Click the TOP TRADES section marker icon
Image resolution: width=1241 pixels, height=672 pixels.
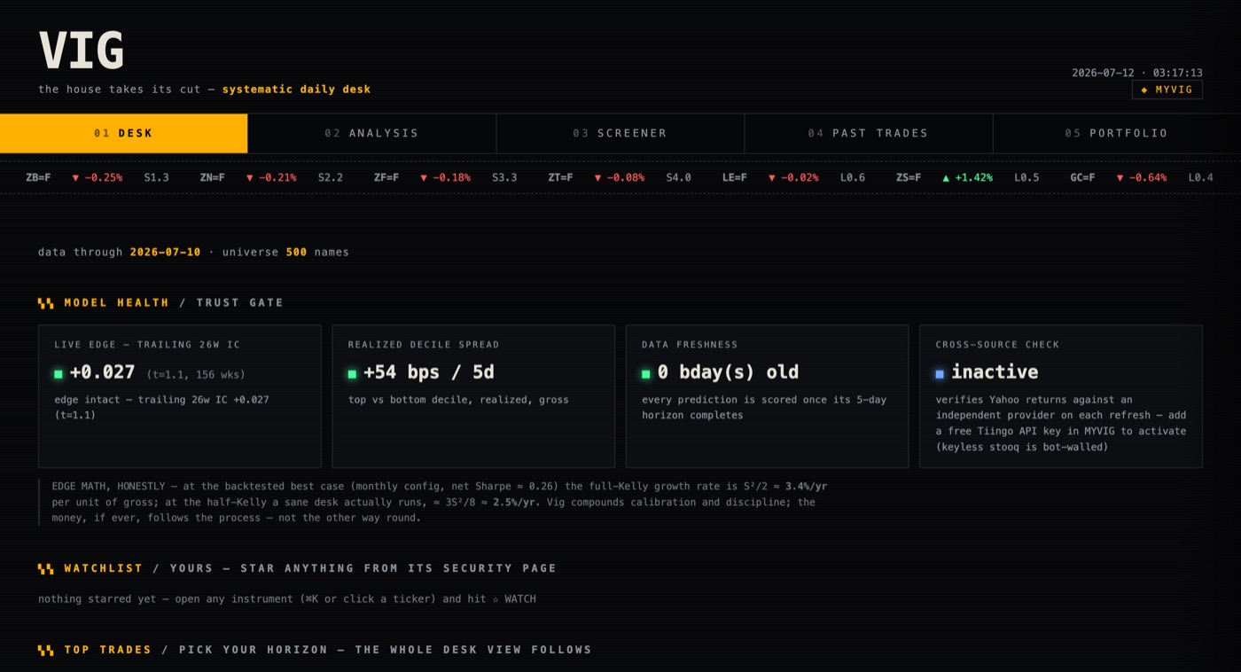tap(46, 650)
